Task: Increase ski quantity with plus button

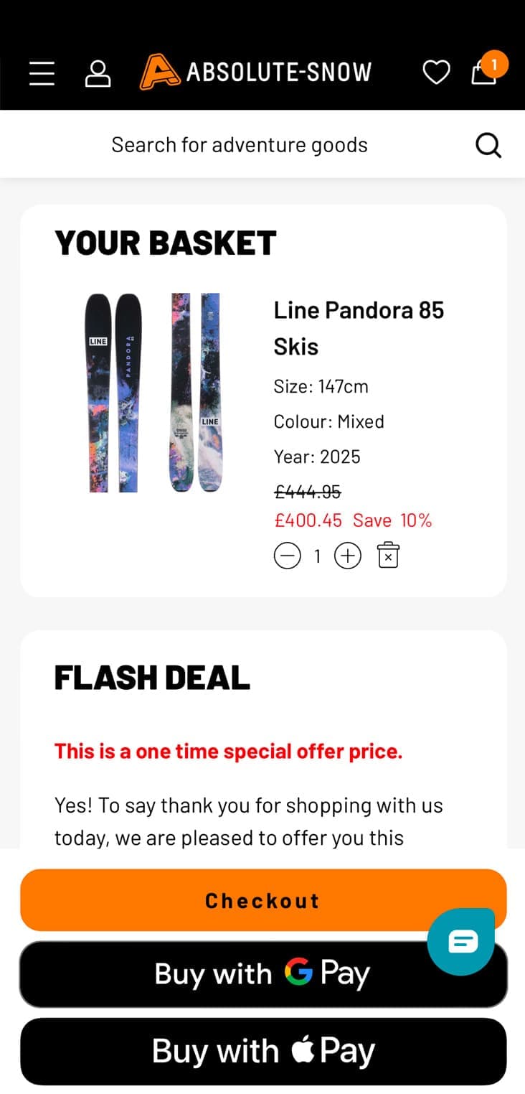Action: click(x=348, y=556)
